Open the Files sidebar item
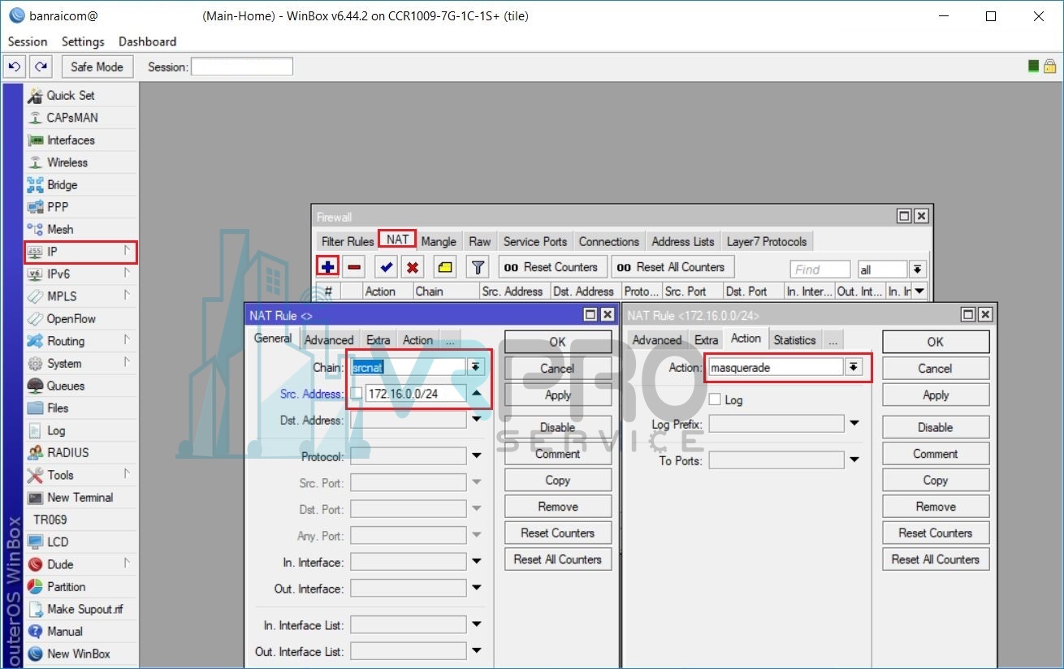 pyautogui.click(x=58, y=408)
